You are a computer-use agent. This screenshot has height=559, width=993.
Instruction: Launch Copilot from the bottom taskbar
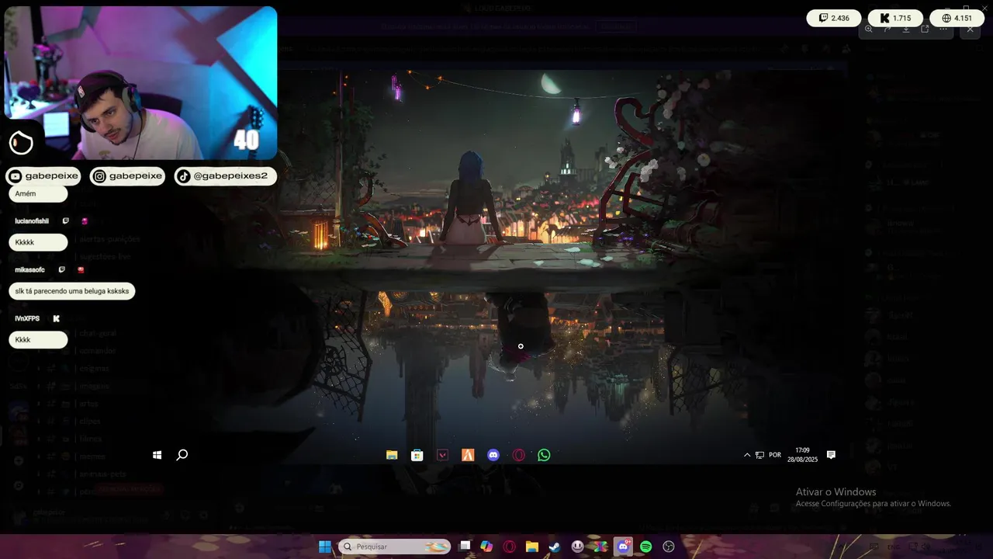486,547
